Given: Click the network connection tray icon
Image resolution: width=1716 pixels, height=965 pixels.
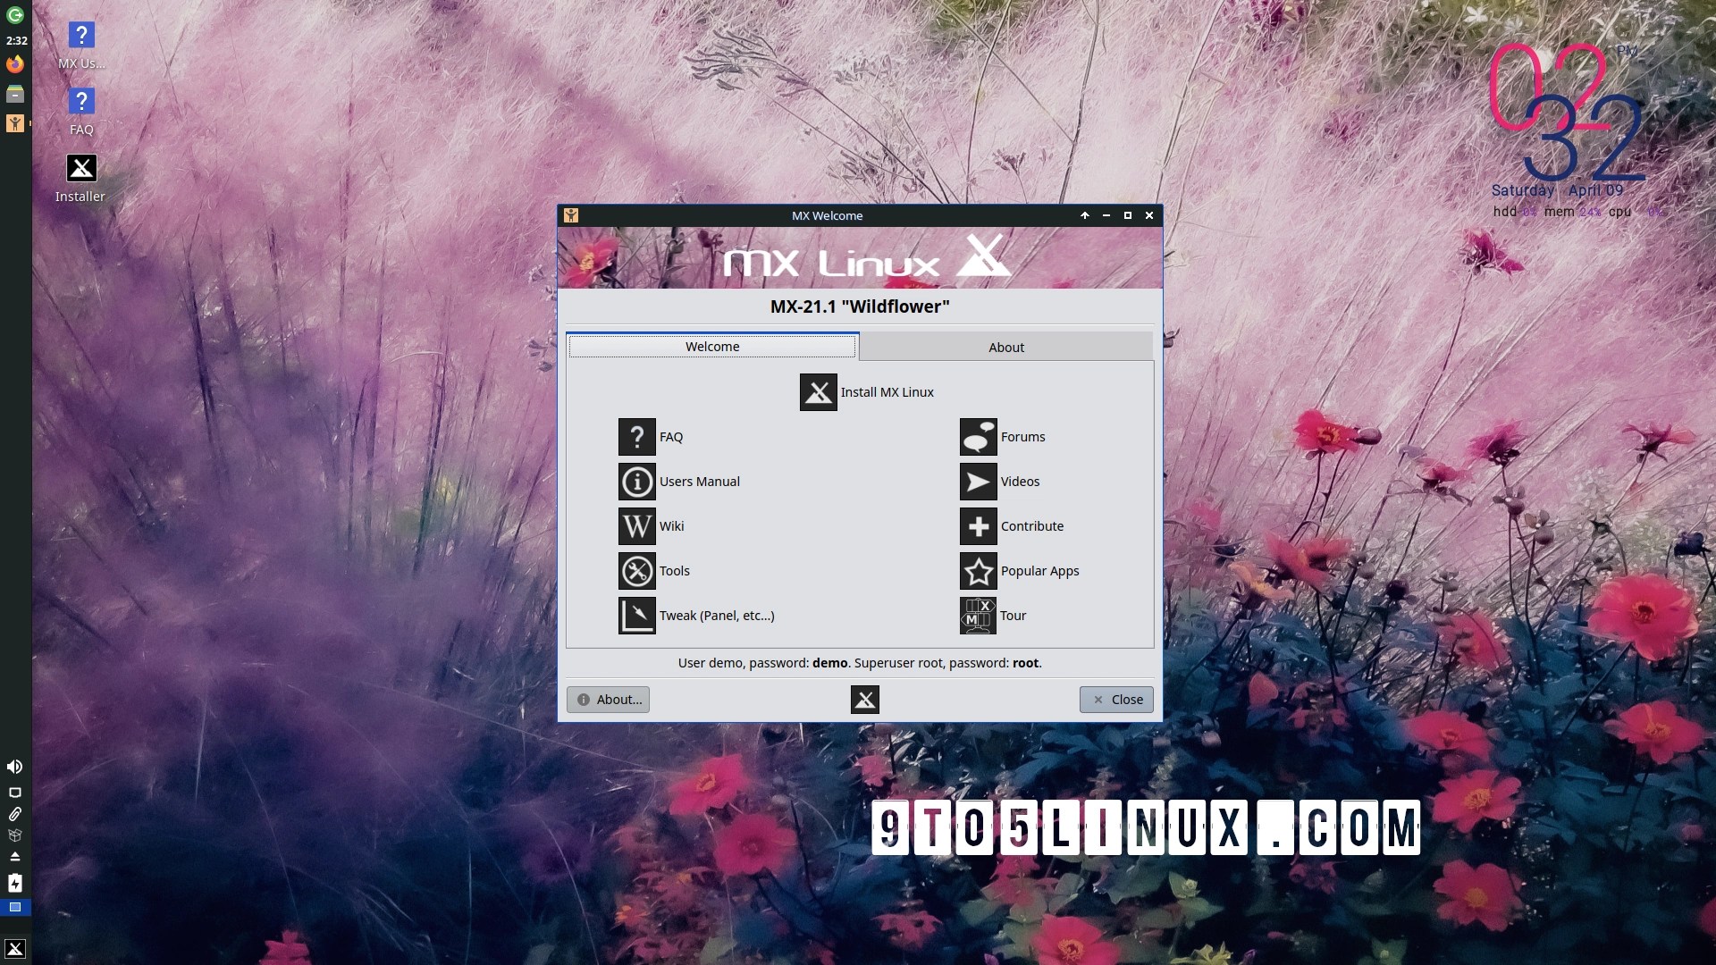Looking at the screenshot, I should point(15,793).
